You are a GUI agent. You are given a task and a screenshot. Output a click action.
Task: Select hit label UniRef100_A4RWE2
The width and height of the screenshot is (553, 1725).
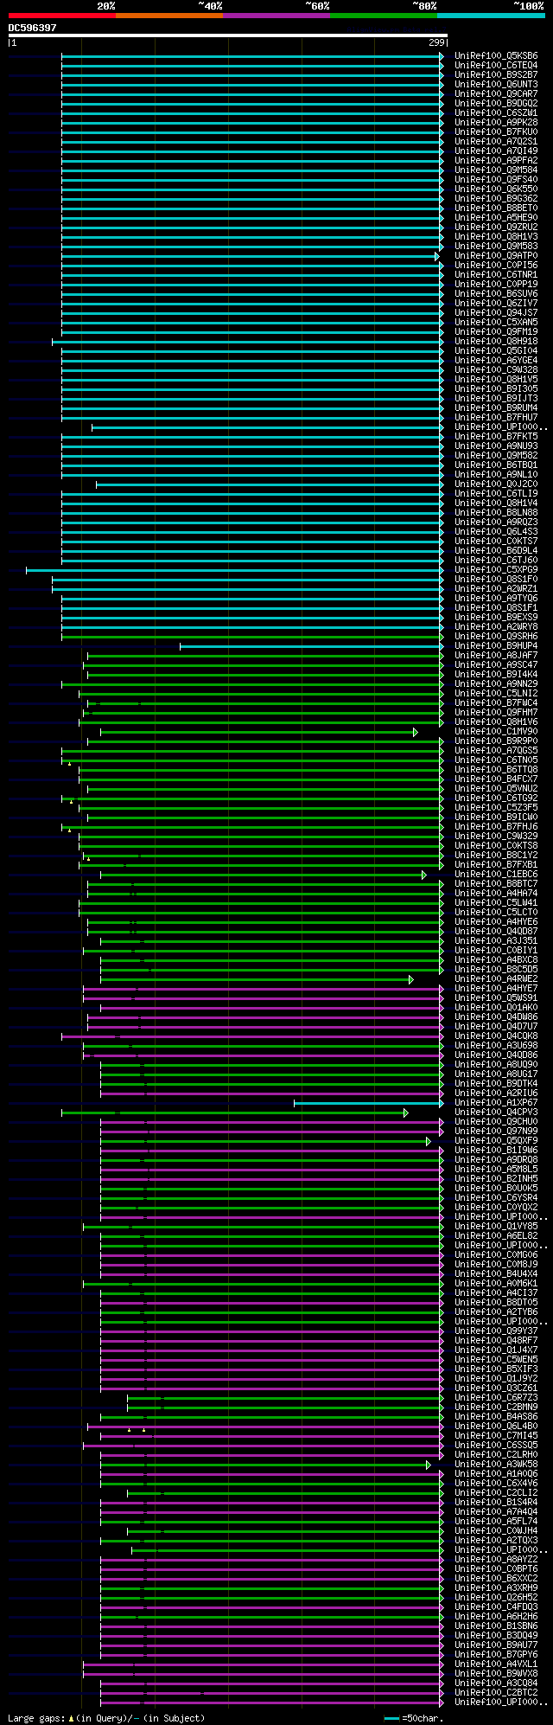click(496, 979)
